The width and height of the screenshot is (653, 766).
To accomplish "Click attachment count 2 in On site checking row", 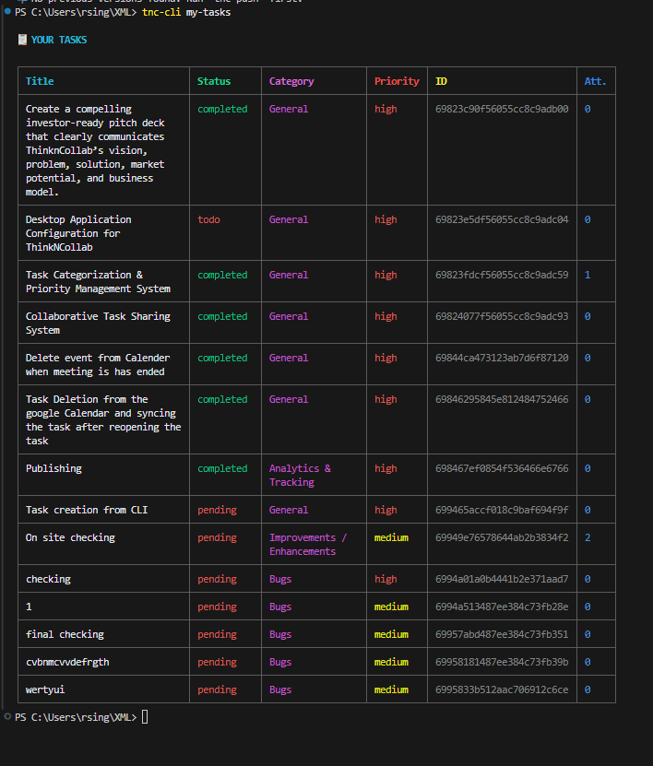I will [588, 538].
